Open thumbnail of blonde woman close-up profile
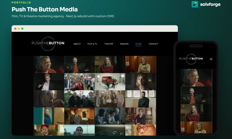Image resolution: width=232 pixels, height=139 pixels. click(49, 99)
